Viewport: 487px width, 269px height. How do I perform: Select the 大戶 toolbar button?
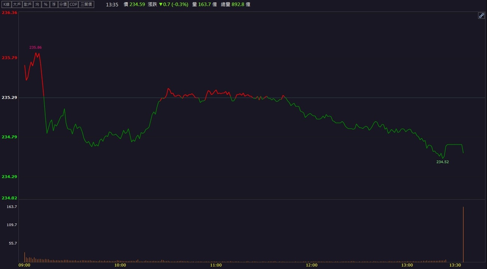[x=17, y=4]
